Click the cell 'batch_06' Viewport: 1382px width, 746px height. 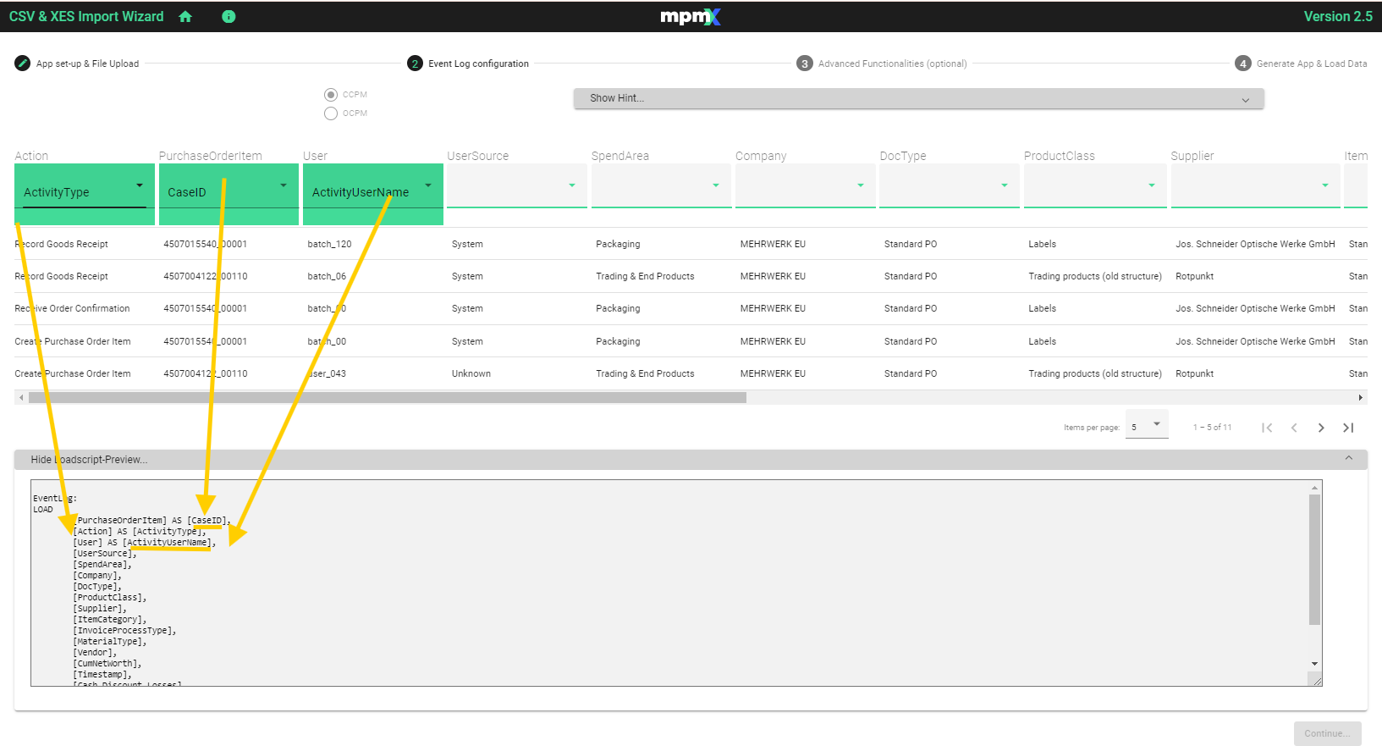(x=327, y=276)
